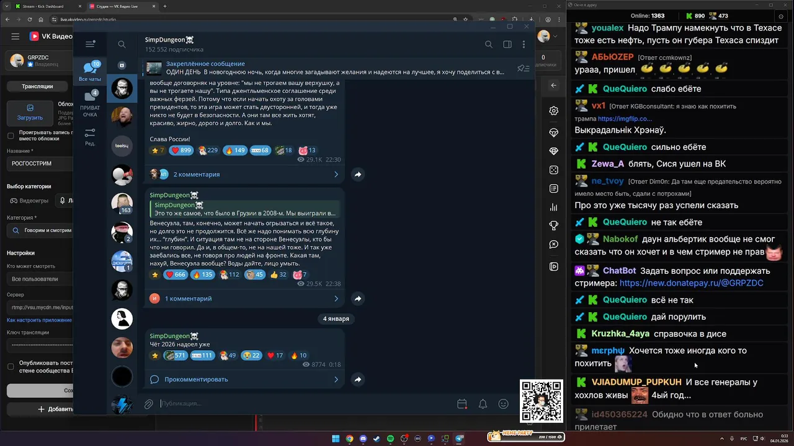Click the heart reaction with 899
Viewport: 794px width, 446px height.
pos(181,151)
